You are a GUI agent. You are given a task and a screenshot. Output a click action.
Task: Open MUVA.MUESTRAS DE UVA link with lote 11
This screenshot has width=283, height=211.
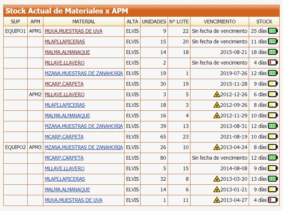[x=74, y=200]
